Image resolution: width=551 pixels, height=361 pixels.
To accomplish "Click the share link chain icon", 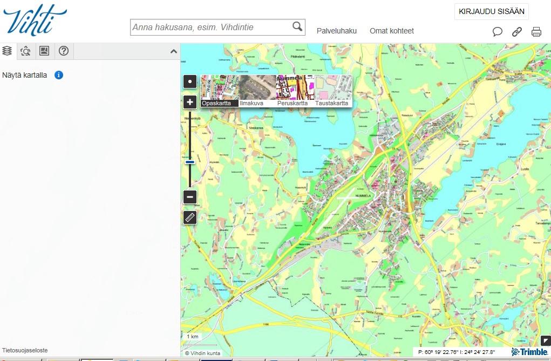I will (517, 32).
